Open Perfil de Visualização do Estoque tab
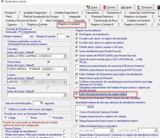The width and height of the screenshot is (160, 138). [41, 17]
